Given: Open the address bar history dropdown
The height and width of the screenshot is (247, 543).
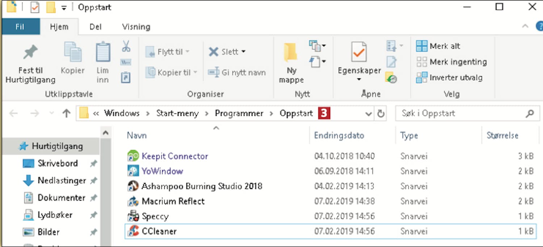Looking at the screenshot, I should pos(369,114).
